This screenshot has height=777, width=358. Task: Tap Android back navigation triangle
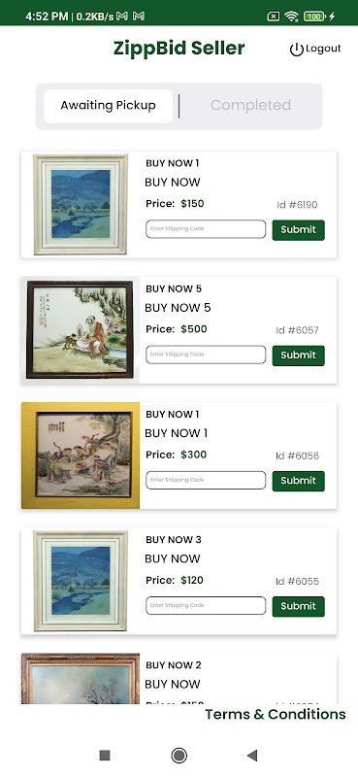click(x=252, y=756)
